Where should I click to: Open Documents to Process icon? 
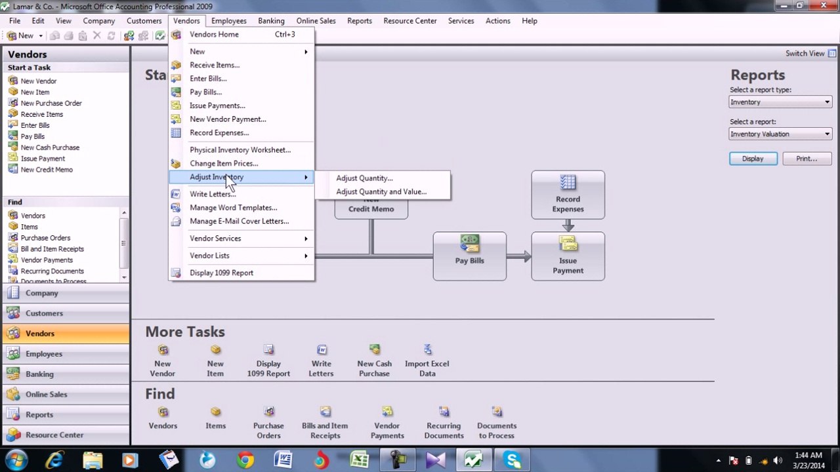tap(497, 412)
